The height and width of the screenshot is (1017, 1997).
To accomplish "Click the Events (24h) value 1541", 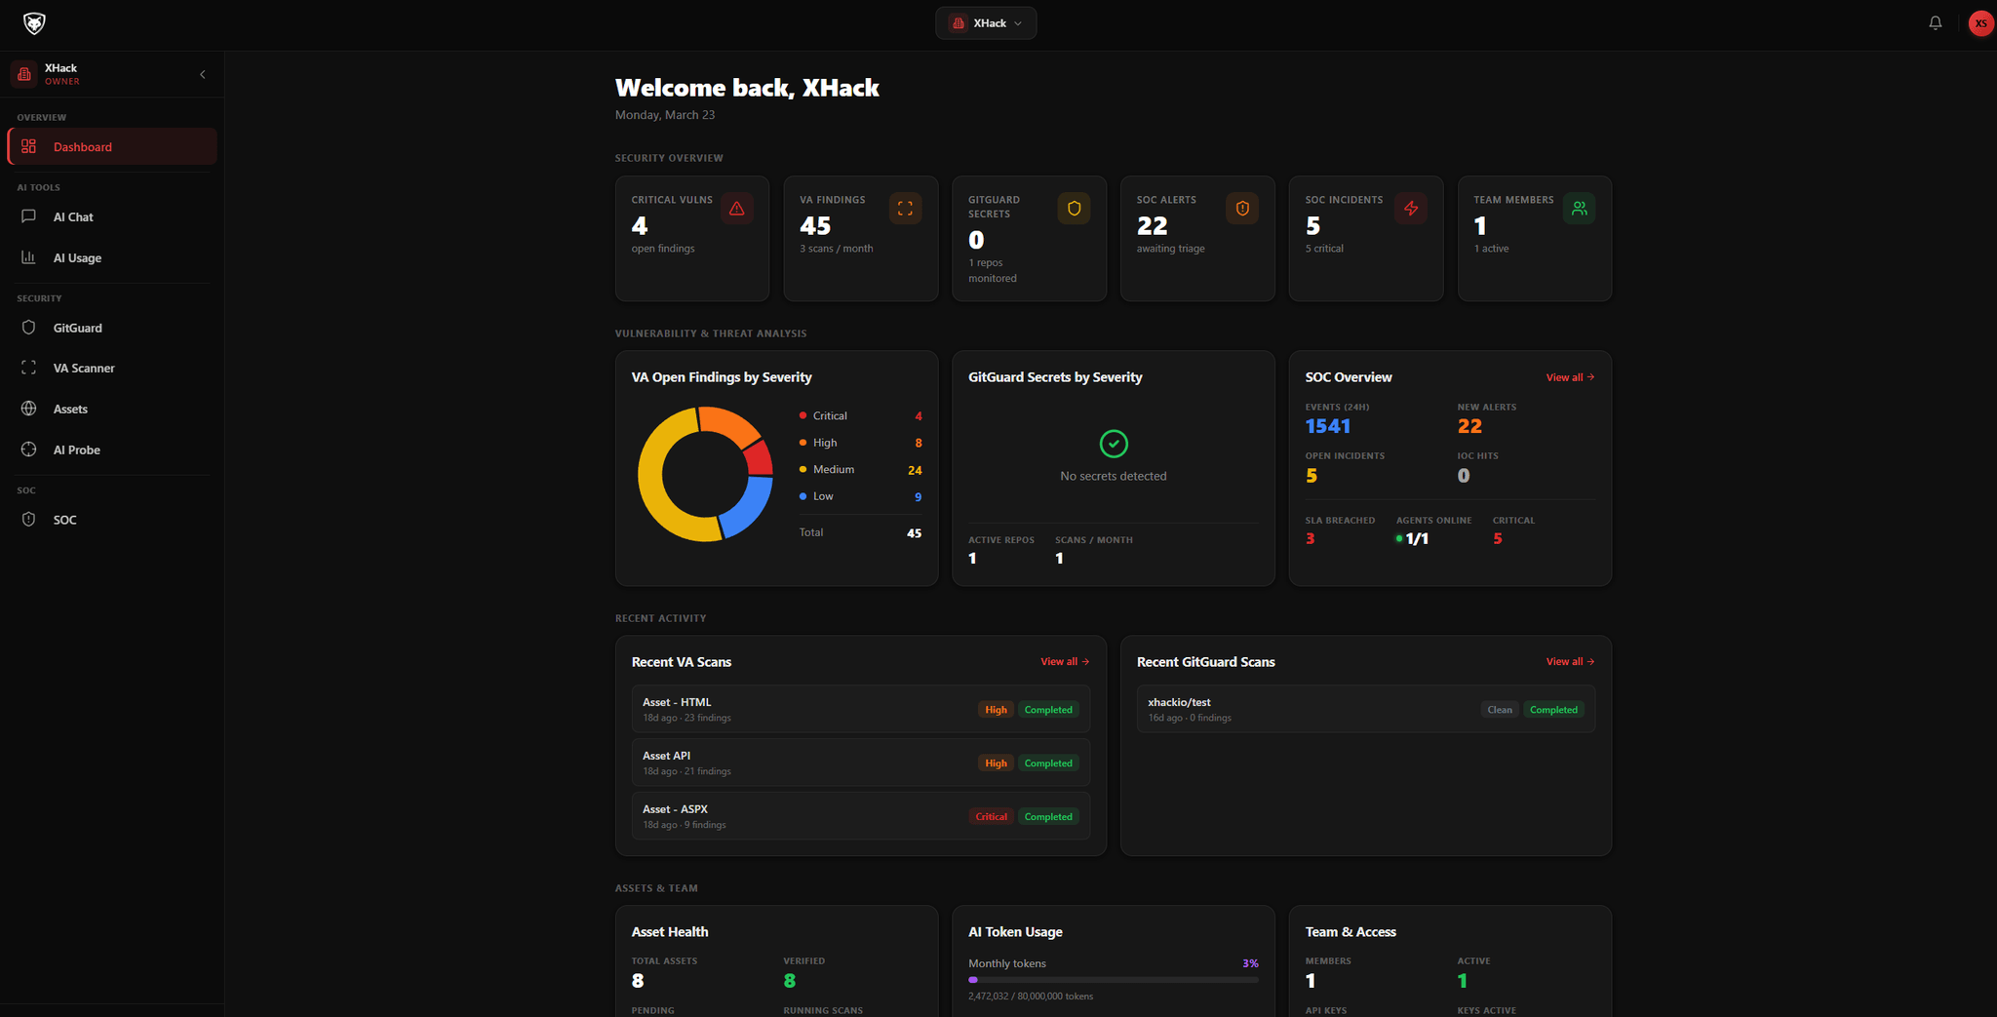I will (1328, 426).
